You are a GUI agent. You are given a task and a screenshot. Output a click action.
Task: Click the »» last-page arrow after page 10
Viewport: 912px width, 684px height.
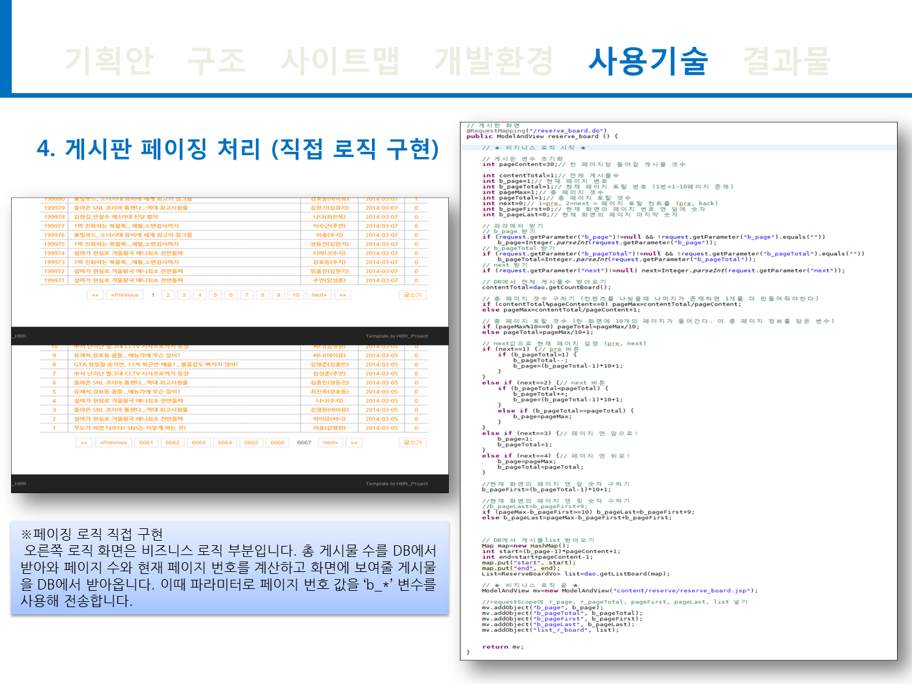click(x=343, y=295)
